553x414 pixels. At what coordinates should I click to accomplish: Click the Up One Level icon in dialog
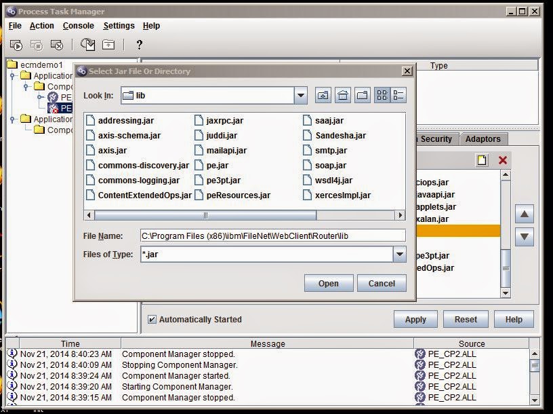tap(324, 95)
